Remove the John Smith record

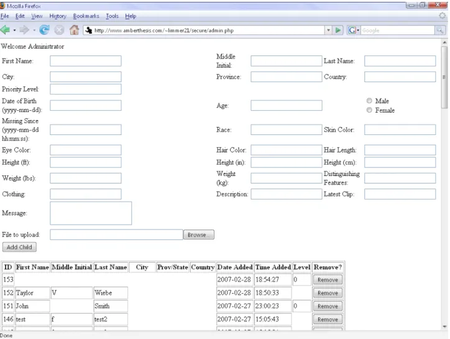tap(328, 306)
